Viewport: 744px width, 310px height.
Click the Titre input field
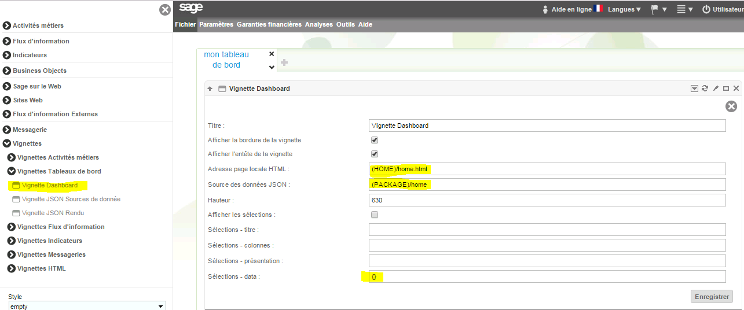tap(547, 126)
